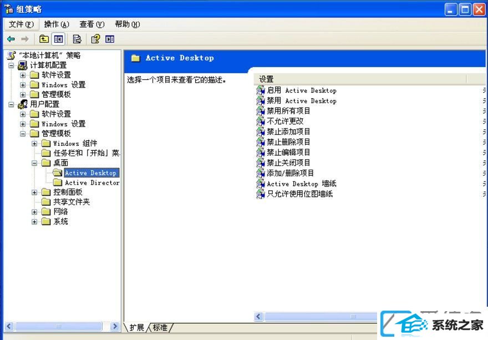Screen dimensions: 488x340
Task: Select 桌面 in the tree
Action: point(60,163)
